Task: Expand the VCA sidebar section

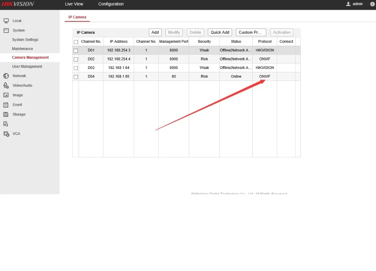Action: click(x=17, y=134)
